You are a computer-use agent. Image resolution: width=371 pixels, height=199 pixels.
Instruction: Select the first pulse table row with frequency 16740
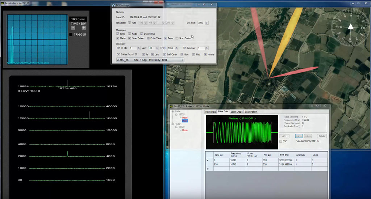267,160
